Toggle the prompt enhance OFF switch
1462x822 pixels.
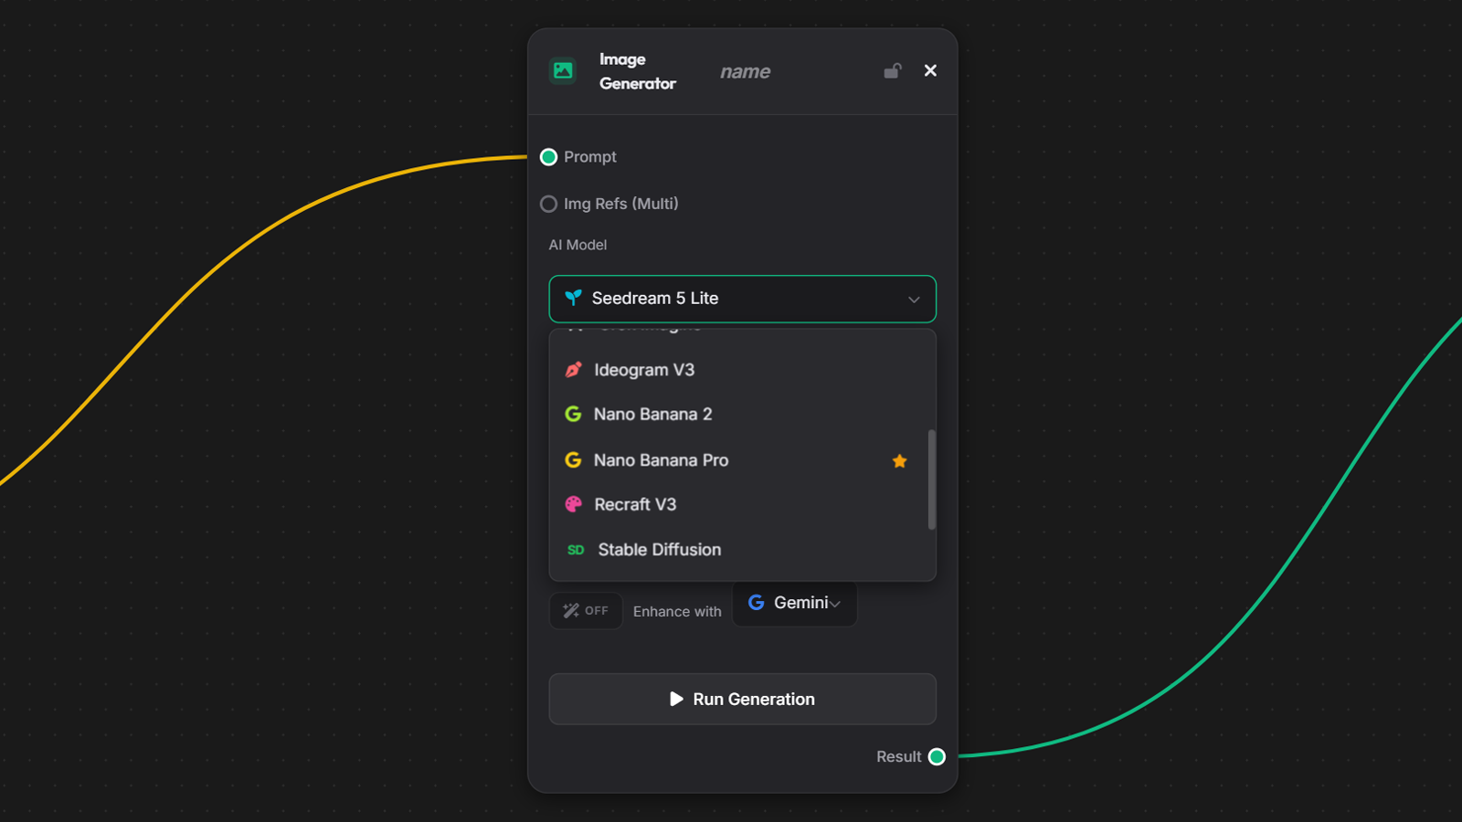coord(586,611)
